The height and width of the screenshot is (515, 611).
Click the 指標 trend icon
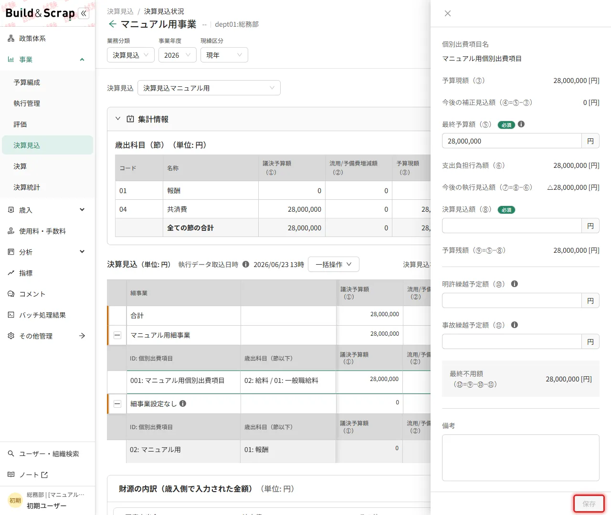(x=11, y=273)
